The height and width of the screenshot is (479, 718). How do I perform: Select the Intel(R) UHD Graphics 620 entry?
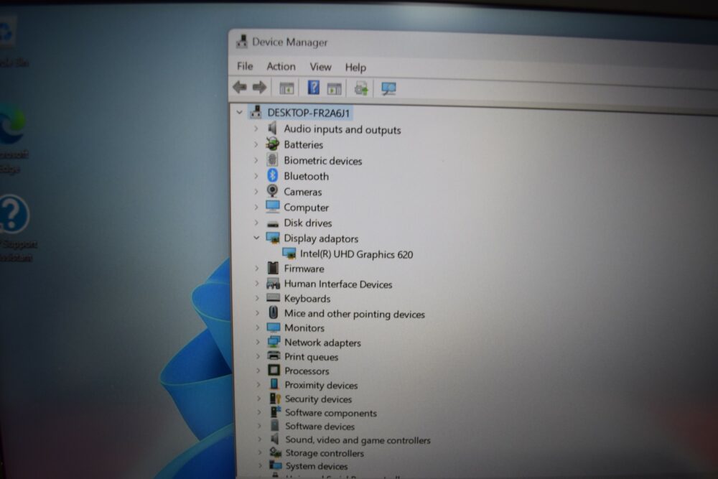point(356,254)
